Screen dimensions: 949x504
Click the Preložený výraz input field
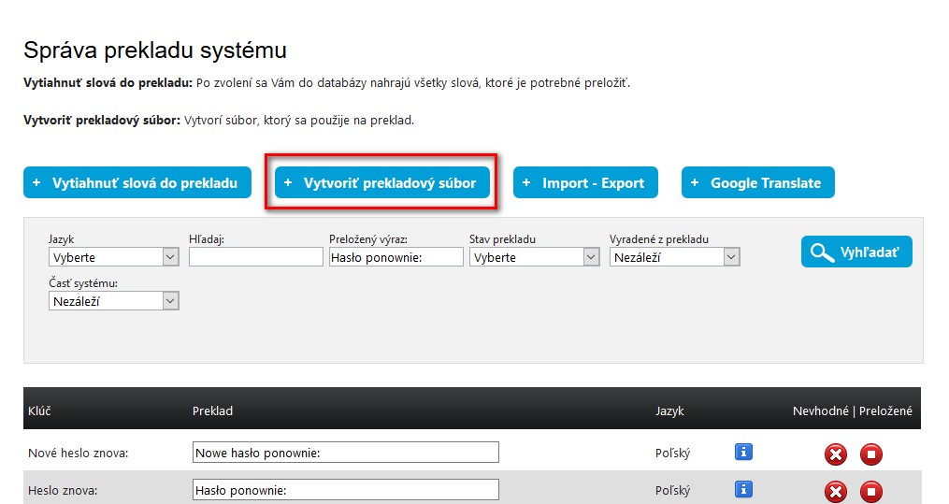pyautogui.click(x=395, y=257)
